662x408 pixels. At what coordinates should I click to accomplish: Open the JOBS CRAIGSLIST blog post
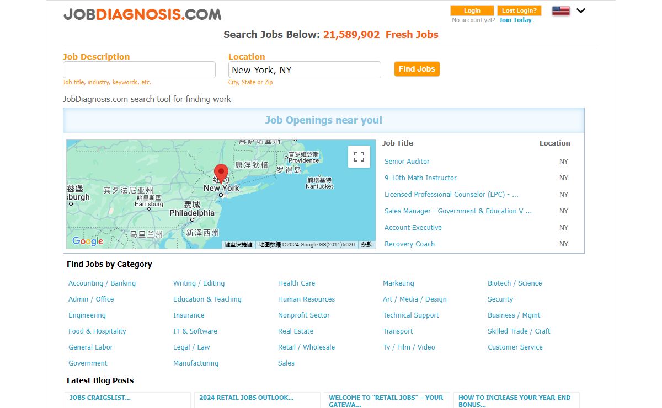(x=100, y=398)
